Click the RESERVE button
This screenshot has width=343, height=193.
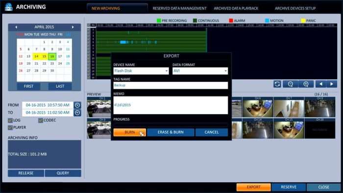(289, 187)
